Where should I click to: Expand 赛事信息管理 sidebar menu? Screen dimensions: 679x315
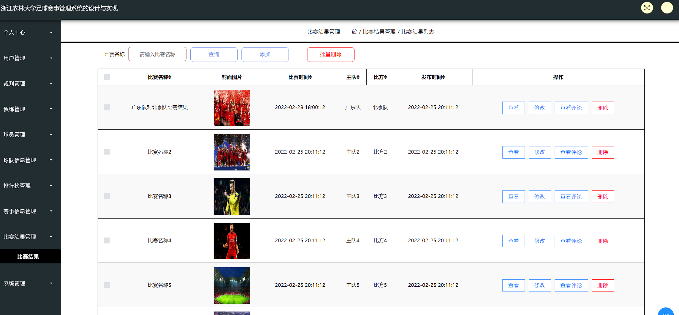coord(28,211)
